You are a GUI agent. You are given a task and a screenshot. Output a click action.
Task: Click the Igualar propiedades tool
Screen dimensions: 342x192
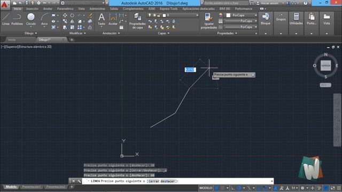point(208,21)
